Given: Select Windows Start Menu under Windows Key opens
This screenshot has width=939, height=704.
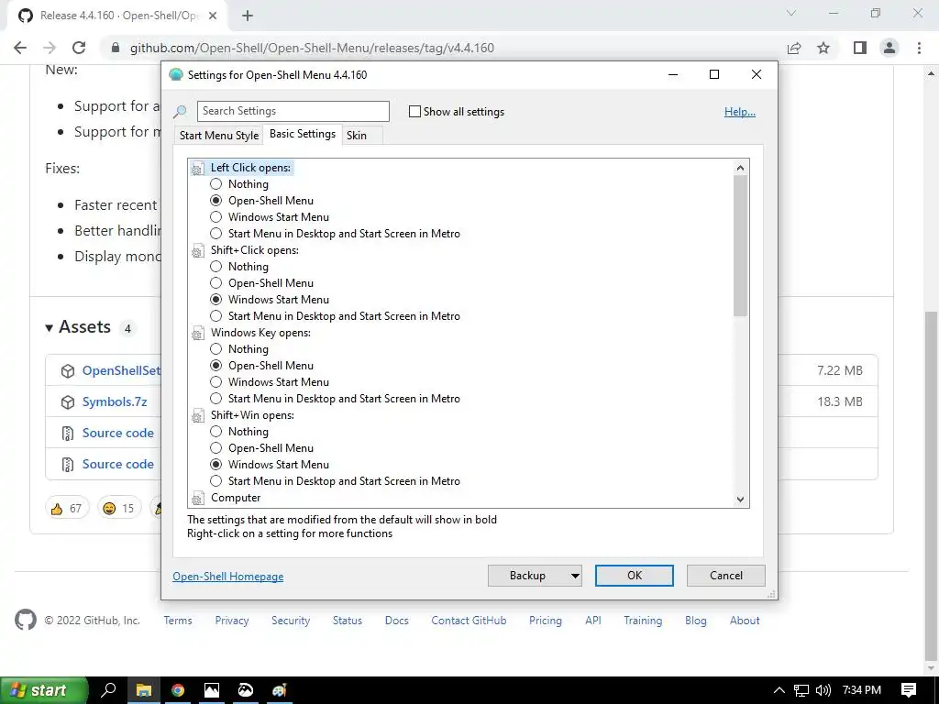Looking at the screenshot, I should [216, 382].
